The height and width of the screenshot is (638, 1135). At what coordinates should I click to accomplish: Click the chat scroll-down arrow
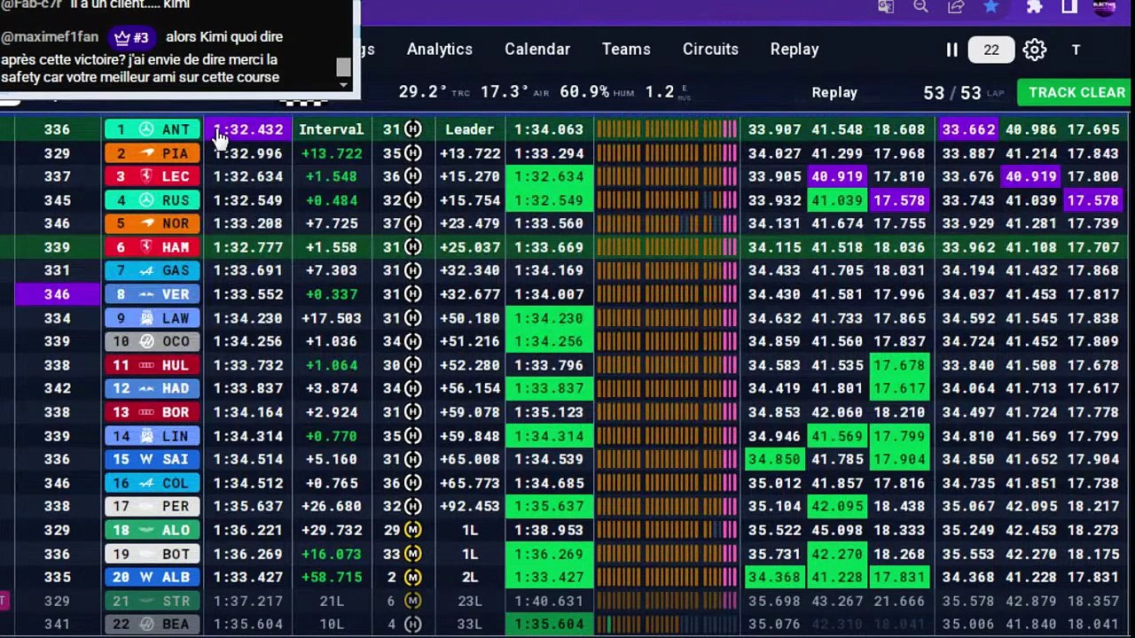[343, 84]
